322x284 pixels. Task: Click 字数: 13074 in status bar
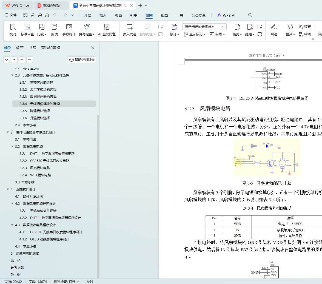click(38, 282)
